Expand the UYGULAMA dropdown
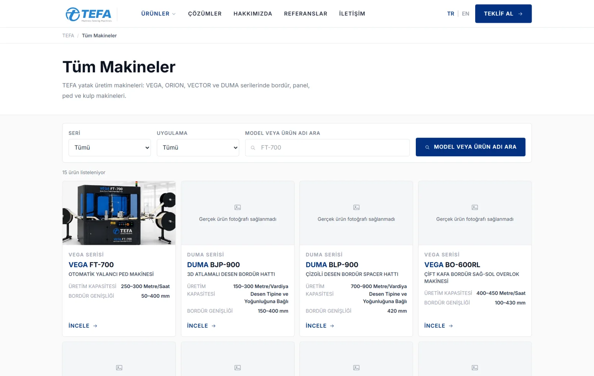This screenshot has width=594, height=376. [x=198, y=148]
